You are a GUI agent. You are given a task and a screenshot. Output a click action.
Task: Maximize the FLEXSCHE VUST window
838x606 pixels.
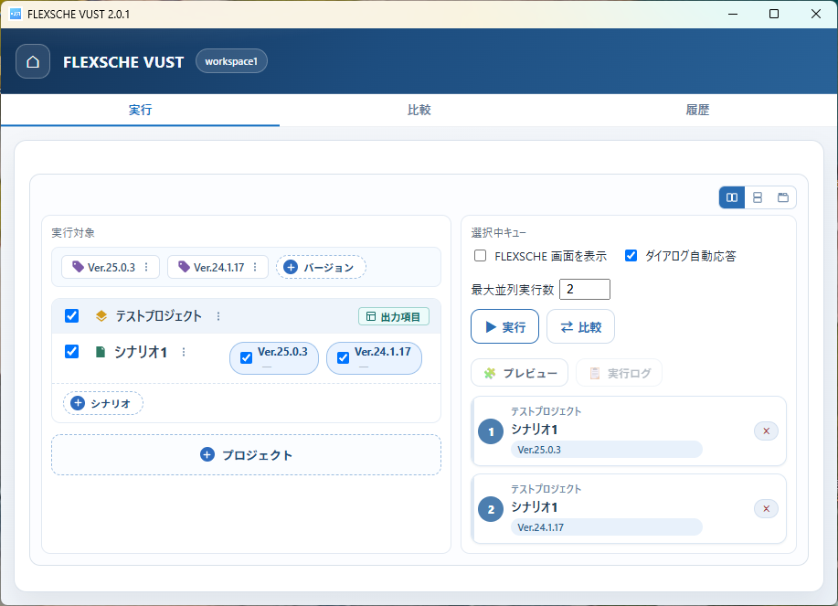tap(774, 14)
